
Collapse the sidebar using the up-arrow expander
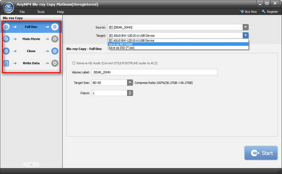31,164
